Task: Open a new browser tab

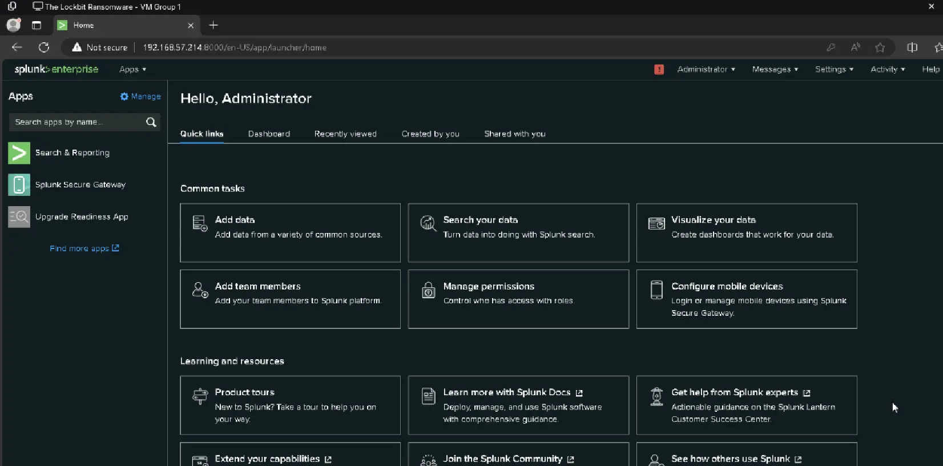Action: pyautogui.click(x=213, y=25)
